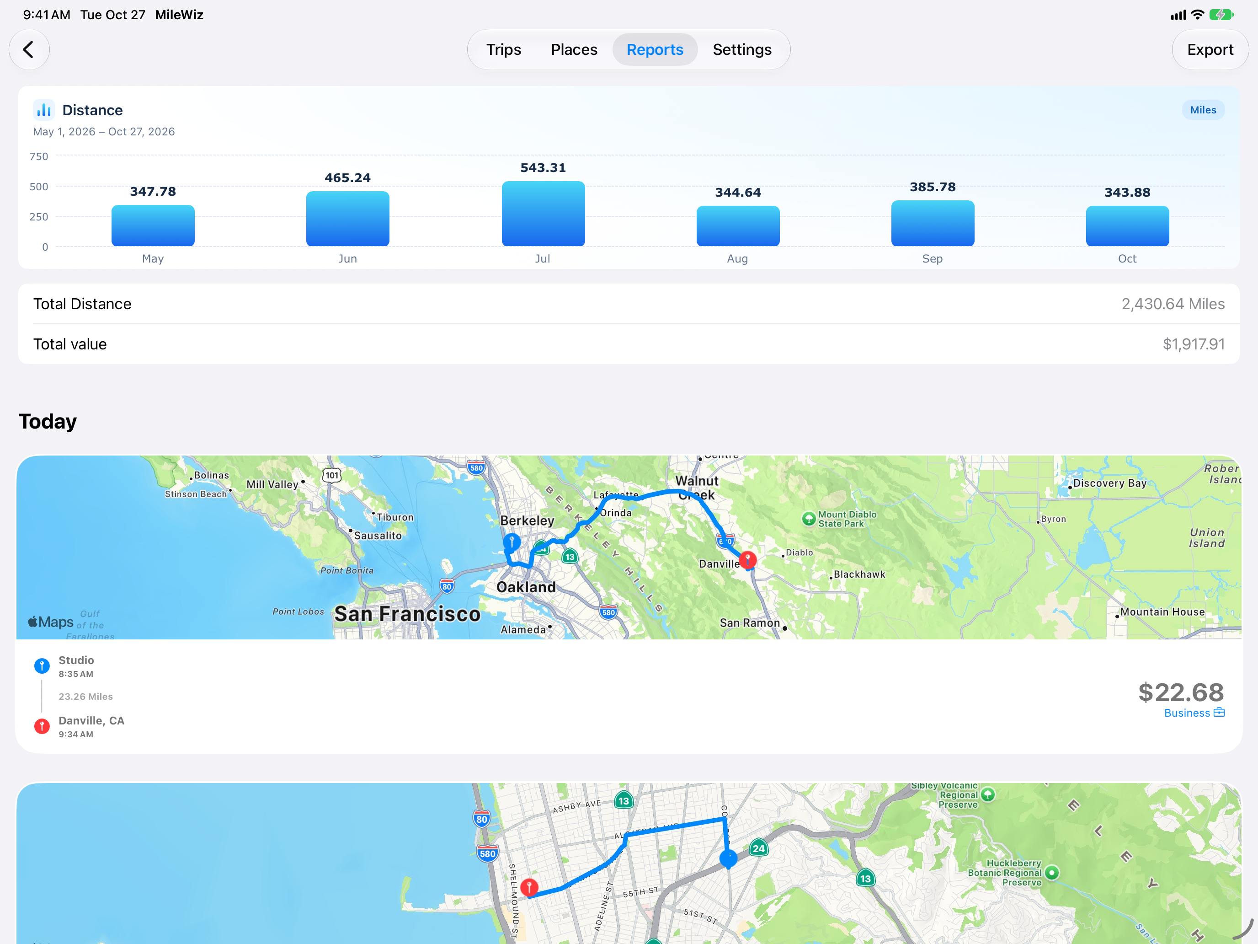
Task: Click the date range May 1 – Oct 27, 2026
Action: coord(103,131)
